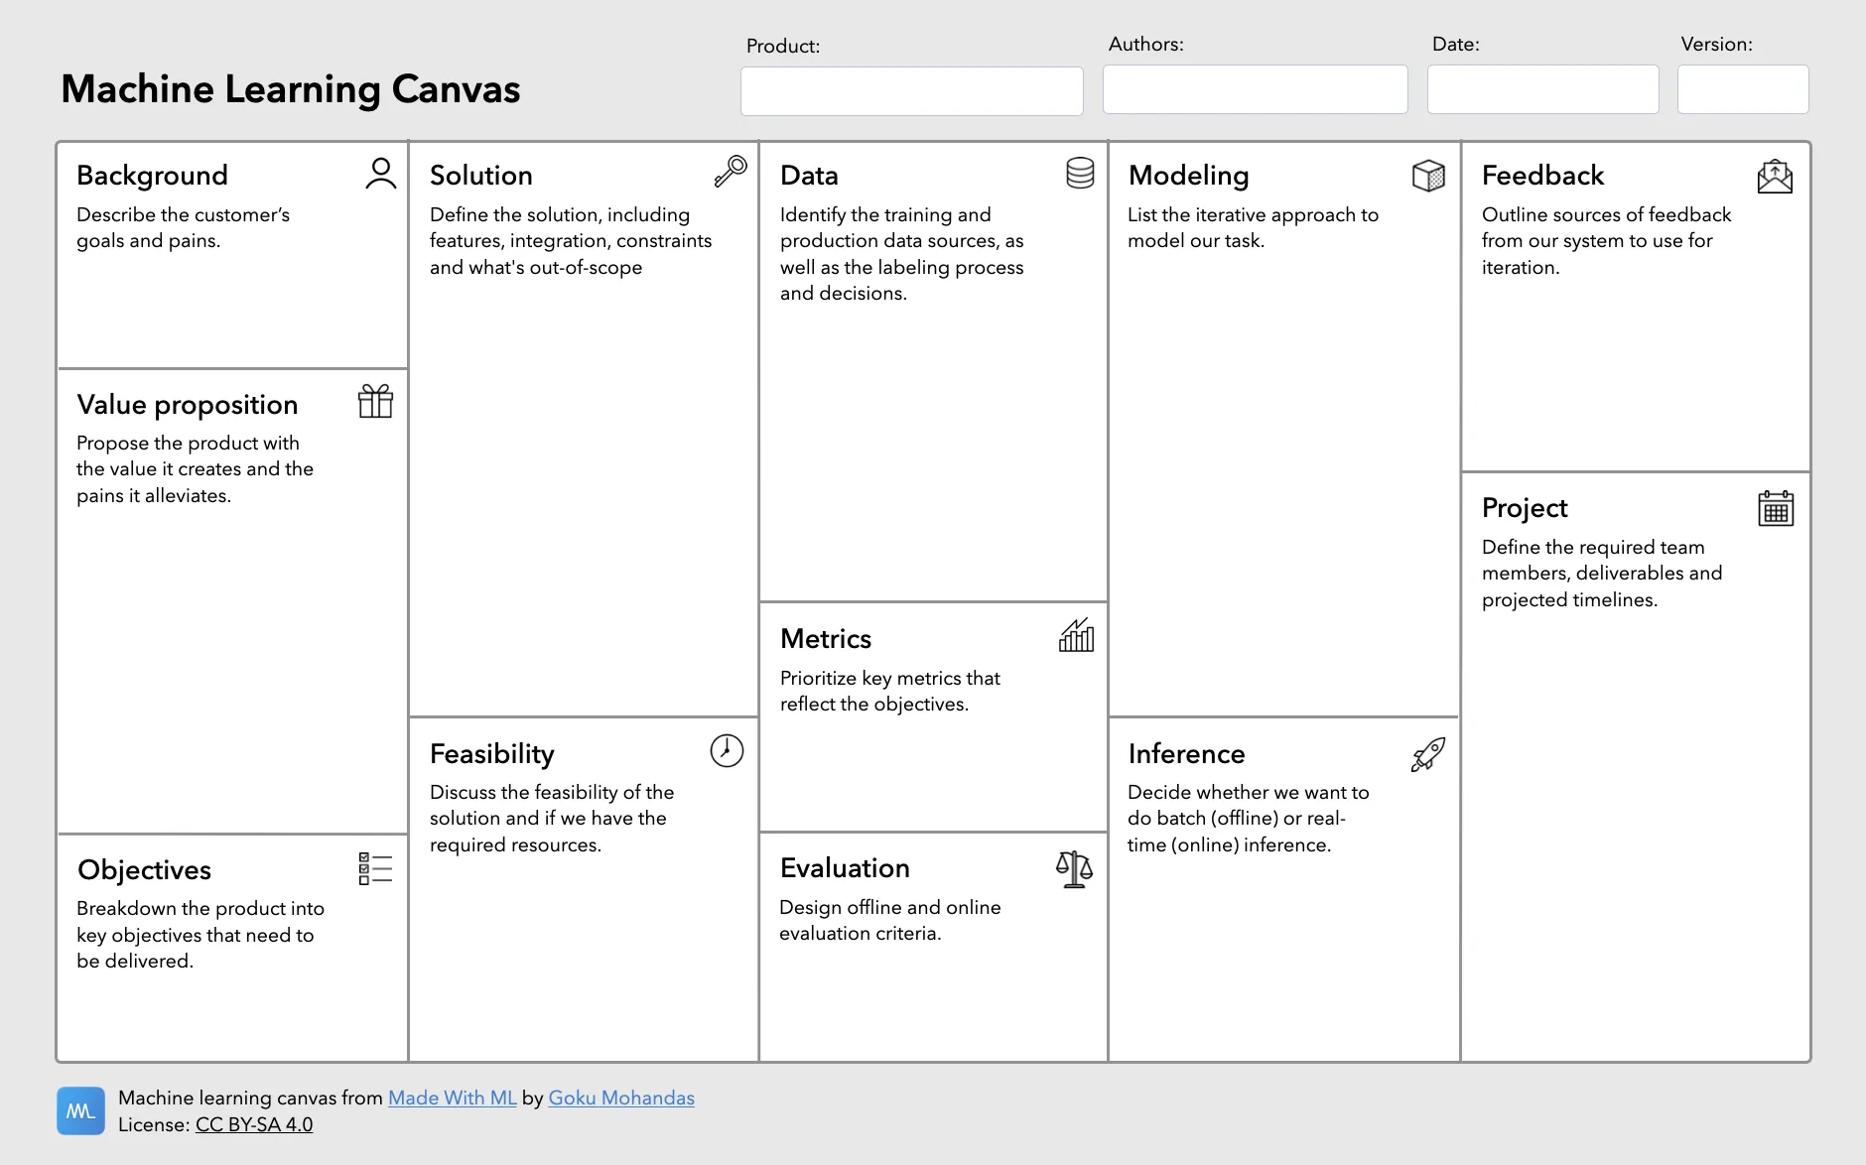Click the cube icon beside Modeling

[x=1428, y=176]
